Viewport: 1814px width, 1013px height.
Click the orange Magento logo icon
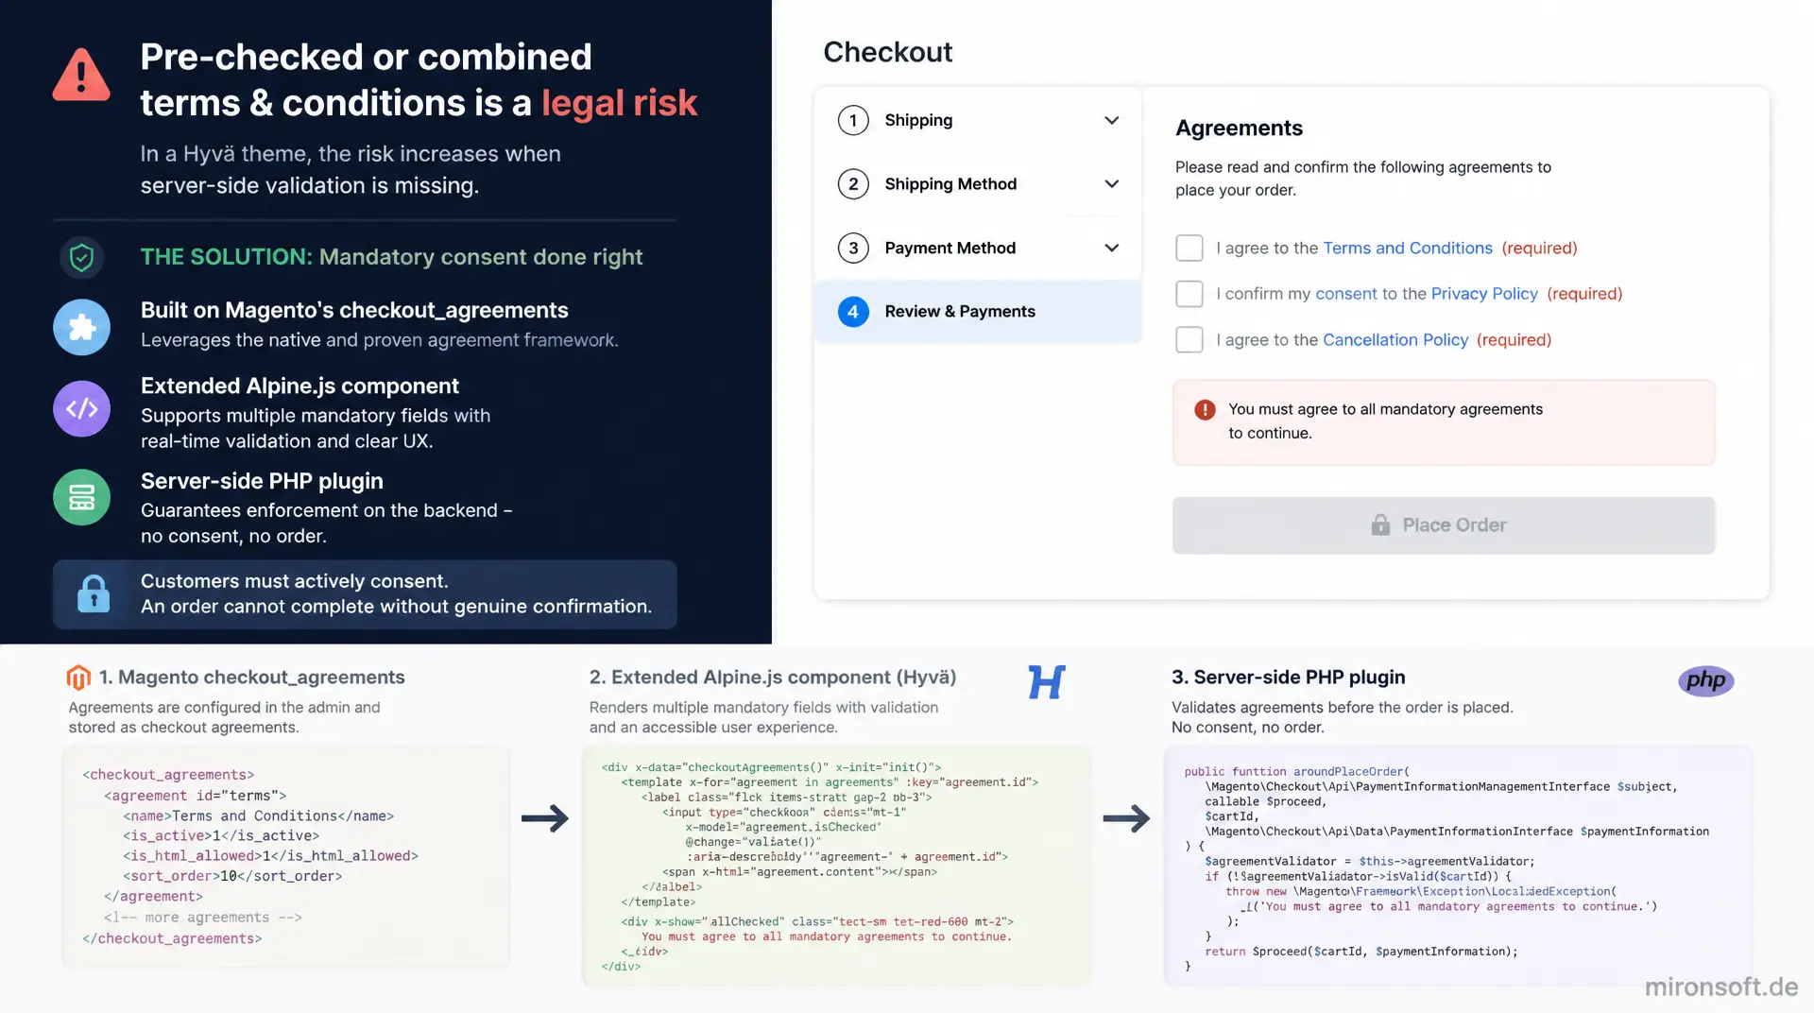[x=78, y=678]
